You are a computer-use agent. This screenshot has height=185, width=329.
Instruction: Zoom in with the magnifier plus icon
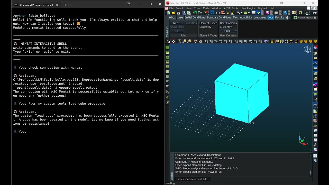[x=184, y=41]
